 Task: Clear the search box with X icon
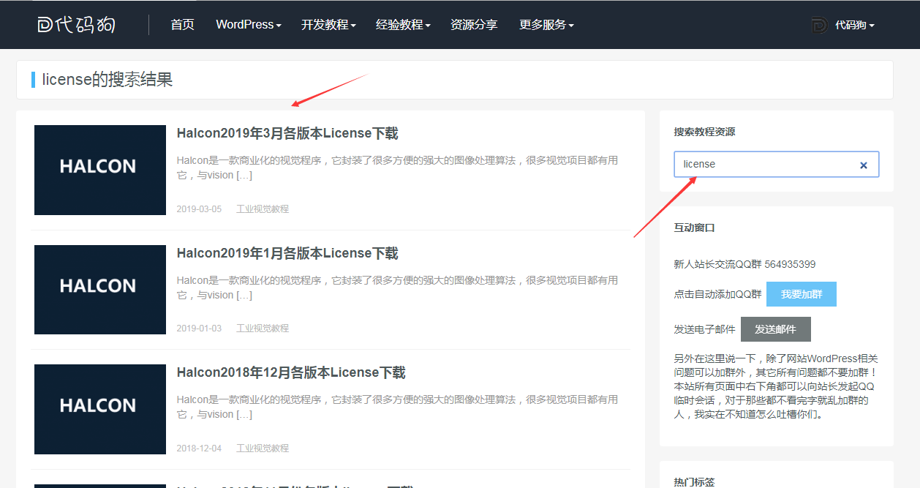click(863, 165)
